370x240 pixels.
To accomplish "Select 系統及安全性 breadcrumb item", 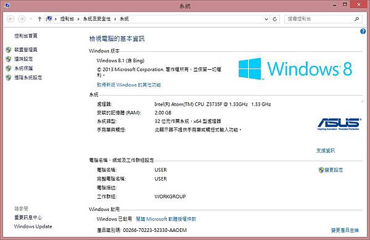I will [x=97, y=19].
